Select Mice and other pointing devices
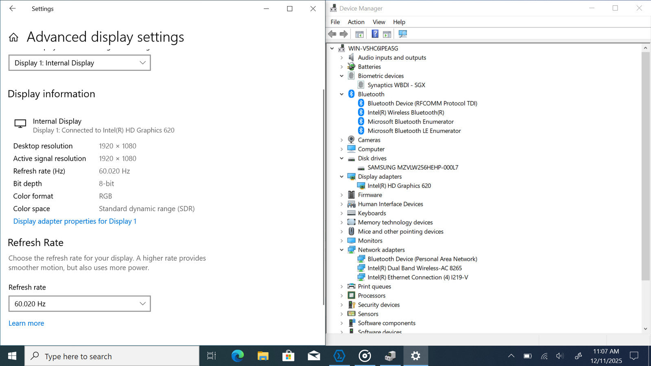 tap(400, 231)
